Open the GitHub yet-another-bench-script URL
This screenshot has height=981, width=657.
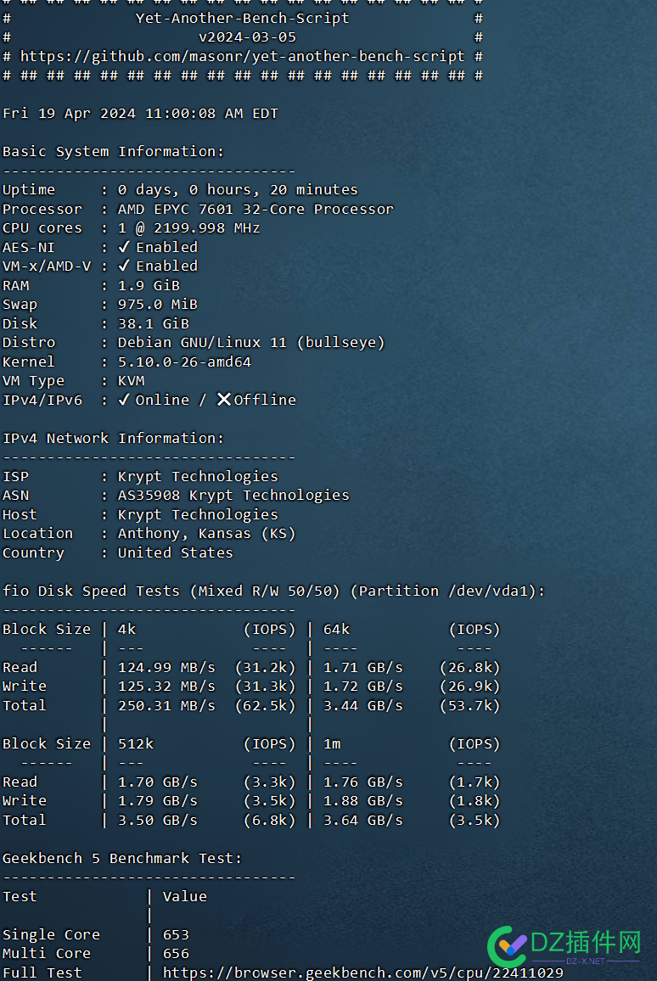(x=242, y=57)
